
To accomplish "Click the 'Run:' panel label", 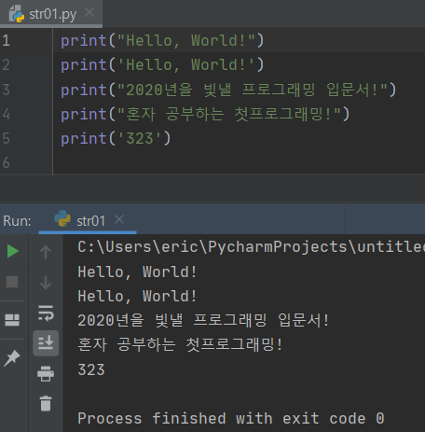I will coord(17,221).
